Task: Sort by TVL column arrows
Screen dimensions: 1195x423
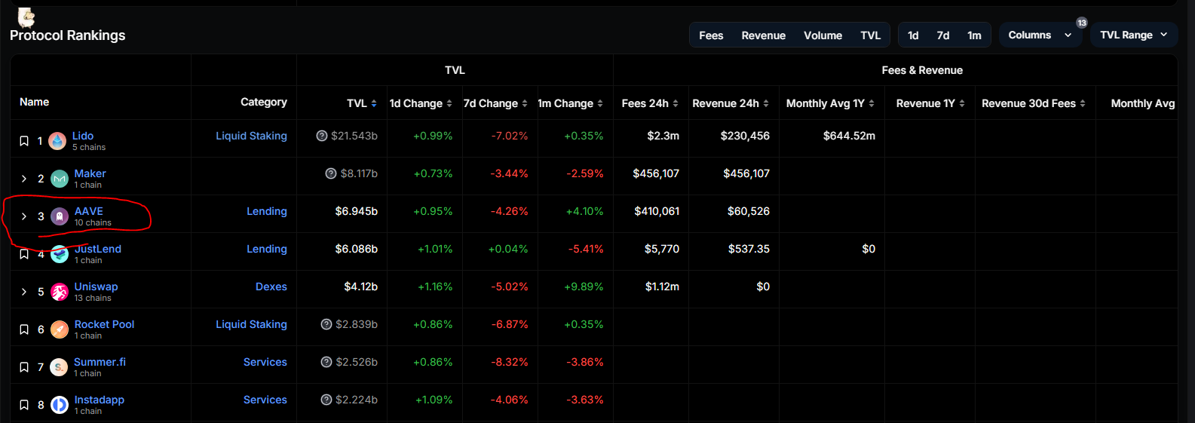Action: tap(374, 103)
